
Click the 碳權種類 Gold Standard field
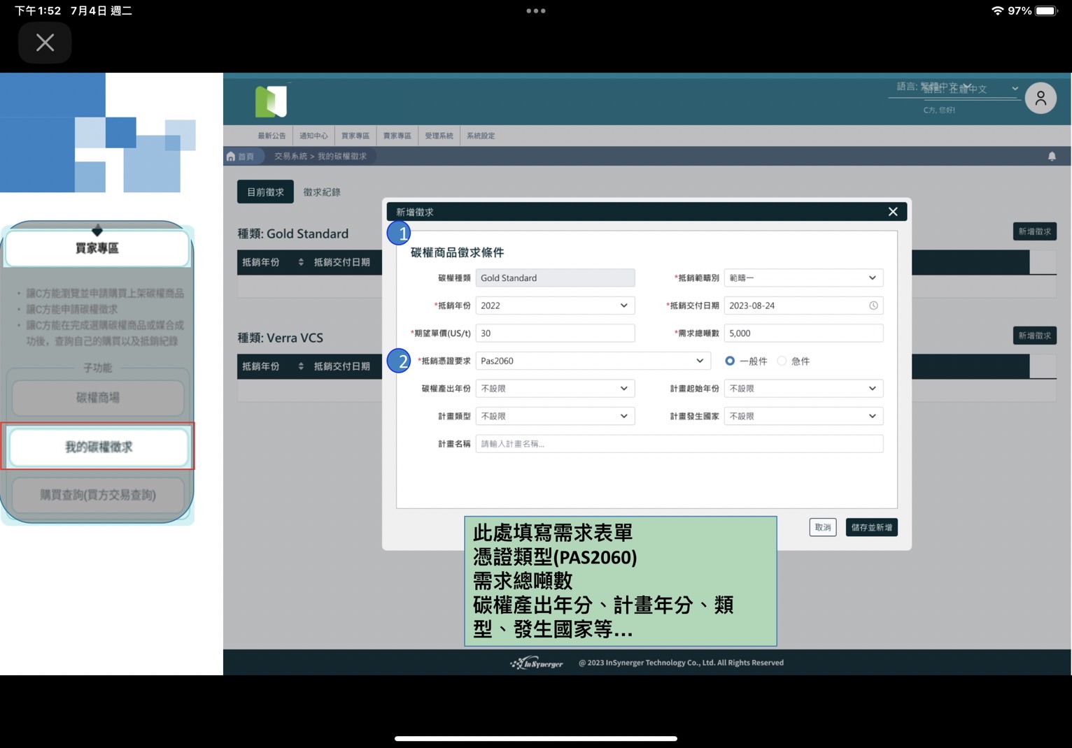[555, 278]
